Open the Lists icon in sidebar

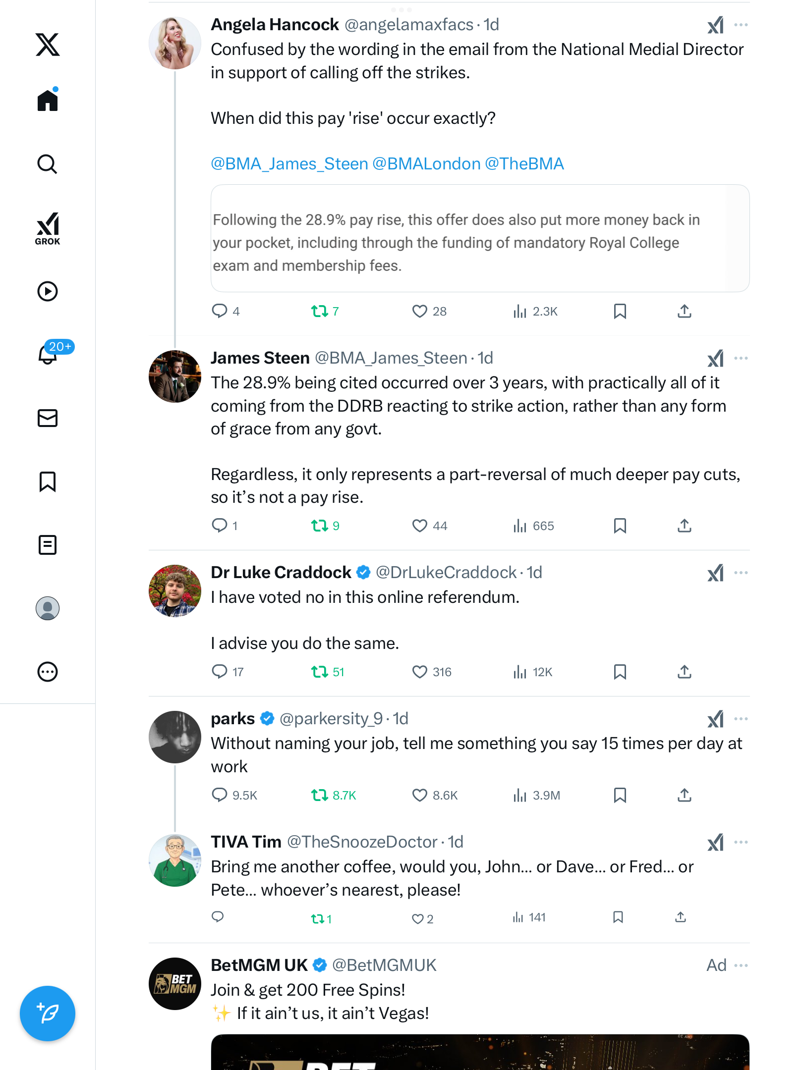pos(48,545)
